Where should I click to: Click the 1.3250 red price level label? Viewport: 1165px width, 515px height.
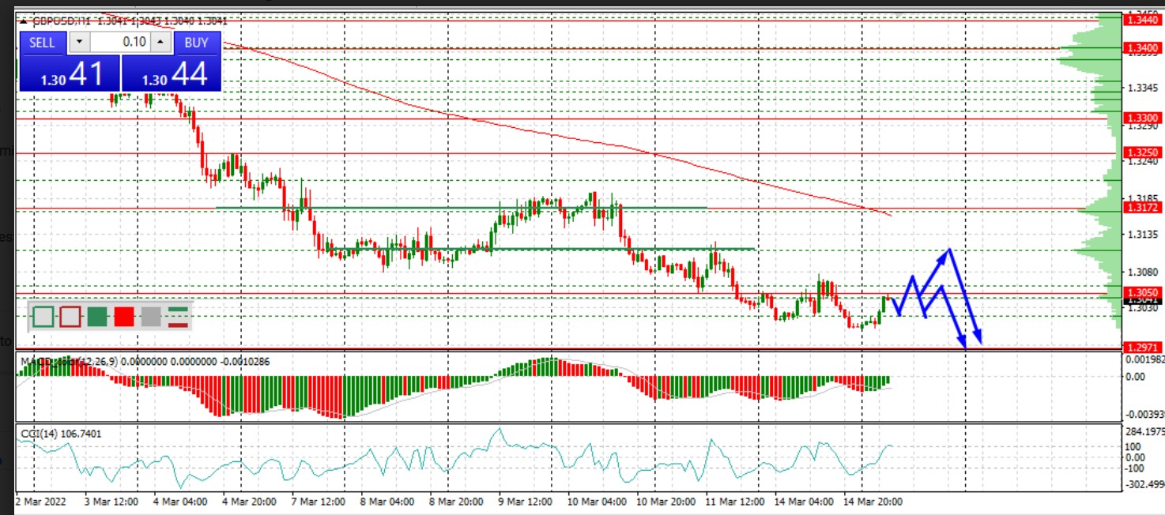pos(1142,152)
